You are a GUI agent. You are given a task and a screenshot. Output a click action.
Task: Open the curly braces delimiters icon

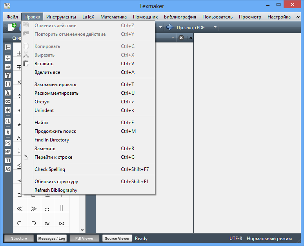tap(8, 84)
